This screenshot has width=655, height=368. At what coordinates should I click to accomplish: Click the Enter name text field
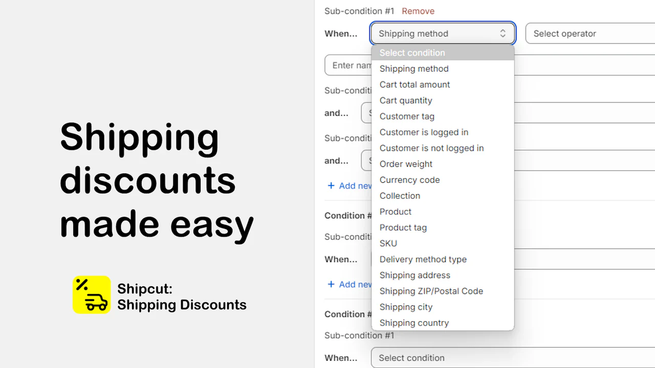(x=353, y=65)
